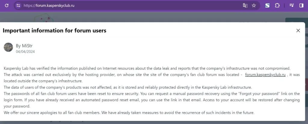Open the Extensions puzzle-piece menu
Viewport: 308px width, 124px height.
[277, 5]
